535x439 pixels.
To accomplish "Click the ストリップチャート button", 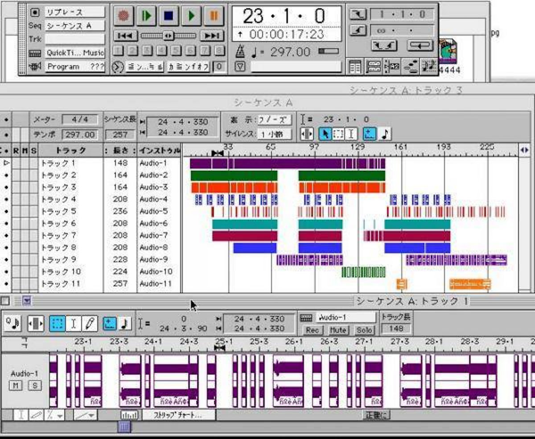I will [178, 415].
